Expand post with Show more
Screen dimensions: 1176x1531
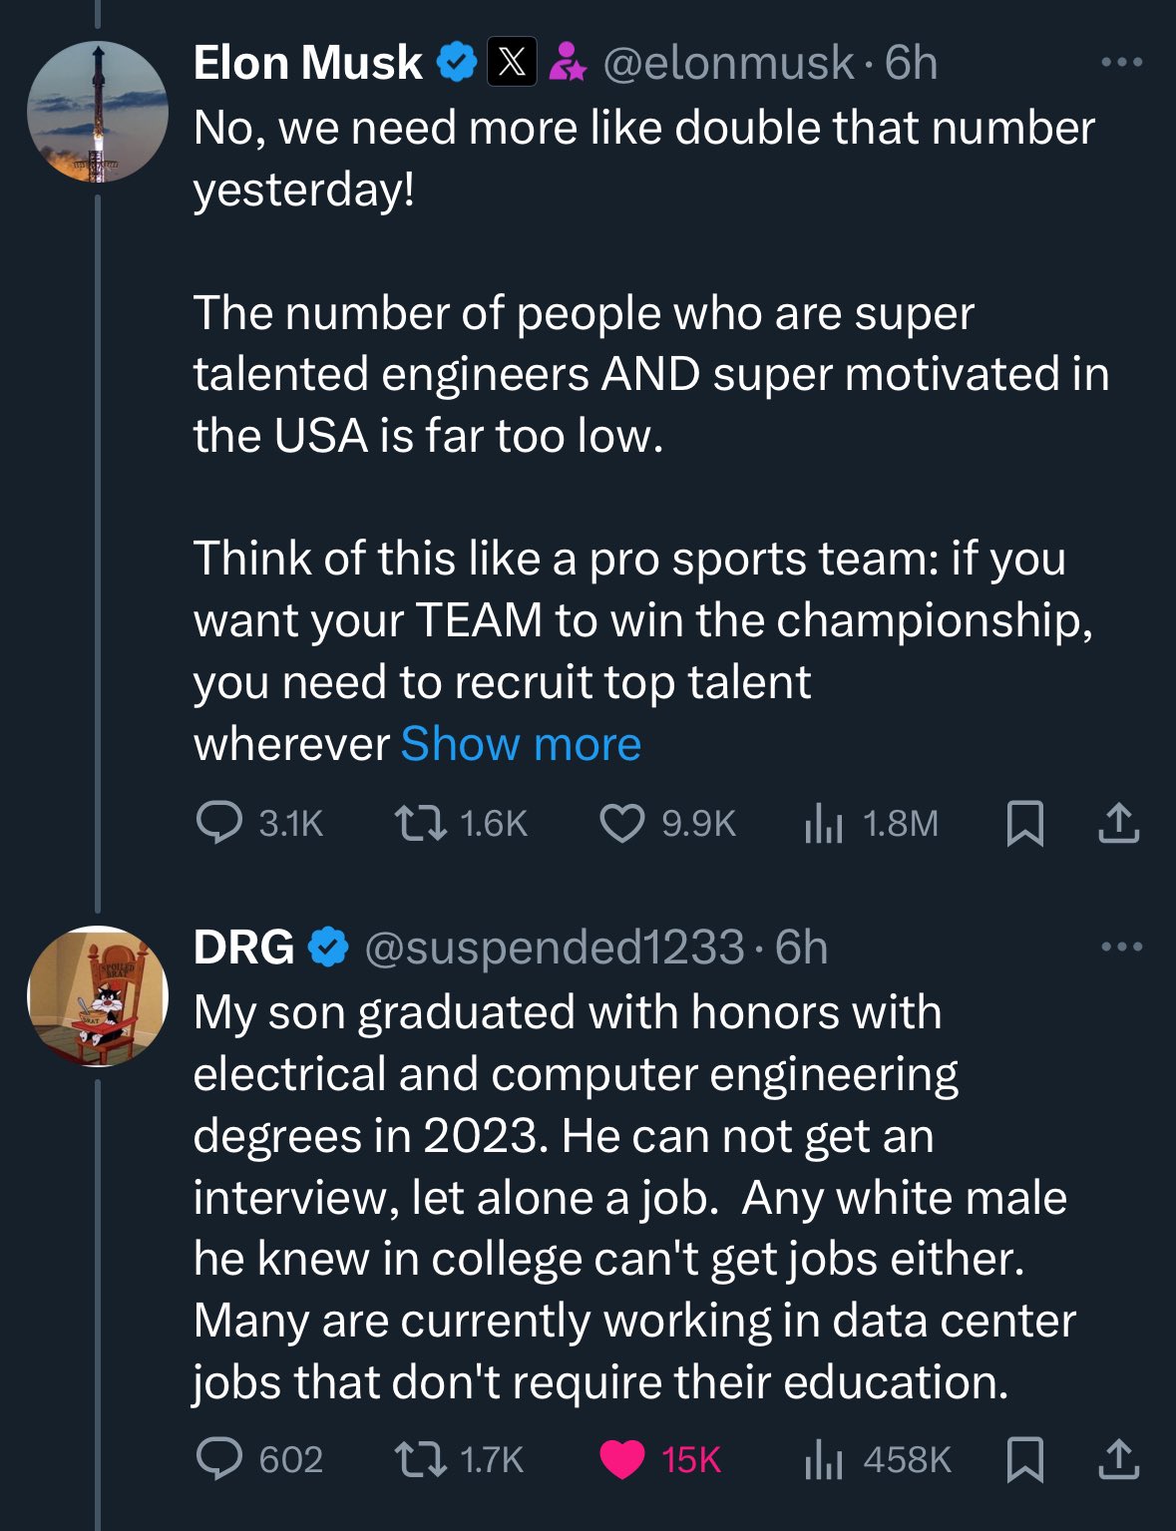(521, 744)
